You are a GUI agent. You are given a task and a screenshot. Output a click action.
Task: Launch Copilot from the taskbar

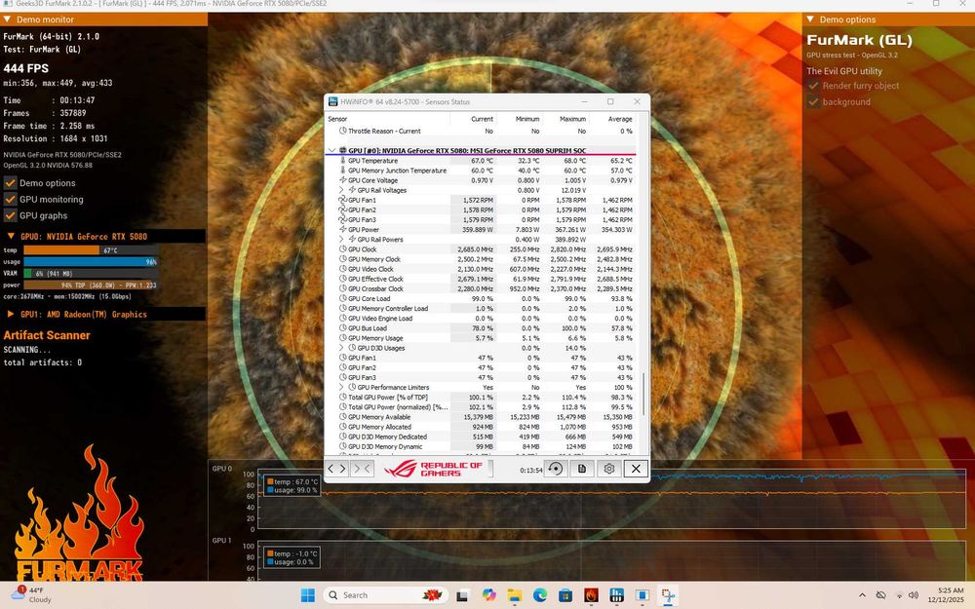click(488, 595)
